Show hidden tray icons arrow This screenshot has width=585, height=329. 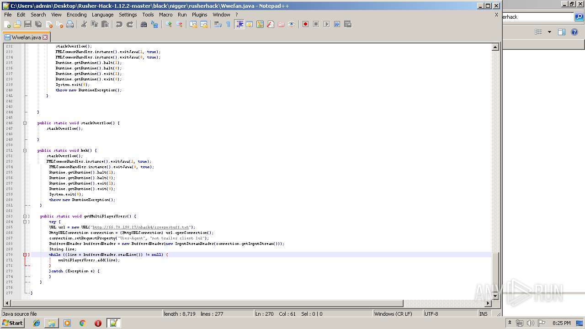coord(510,323)
